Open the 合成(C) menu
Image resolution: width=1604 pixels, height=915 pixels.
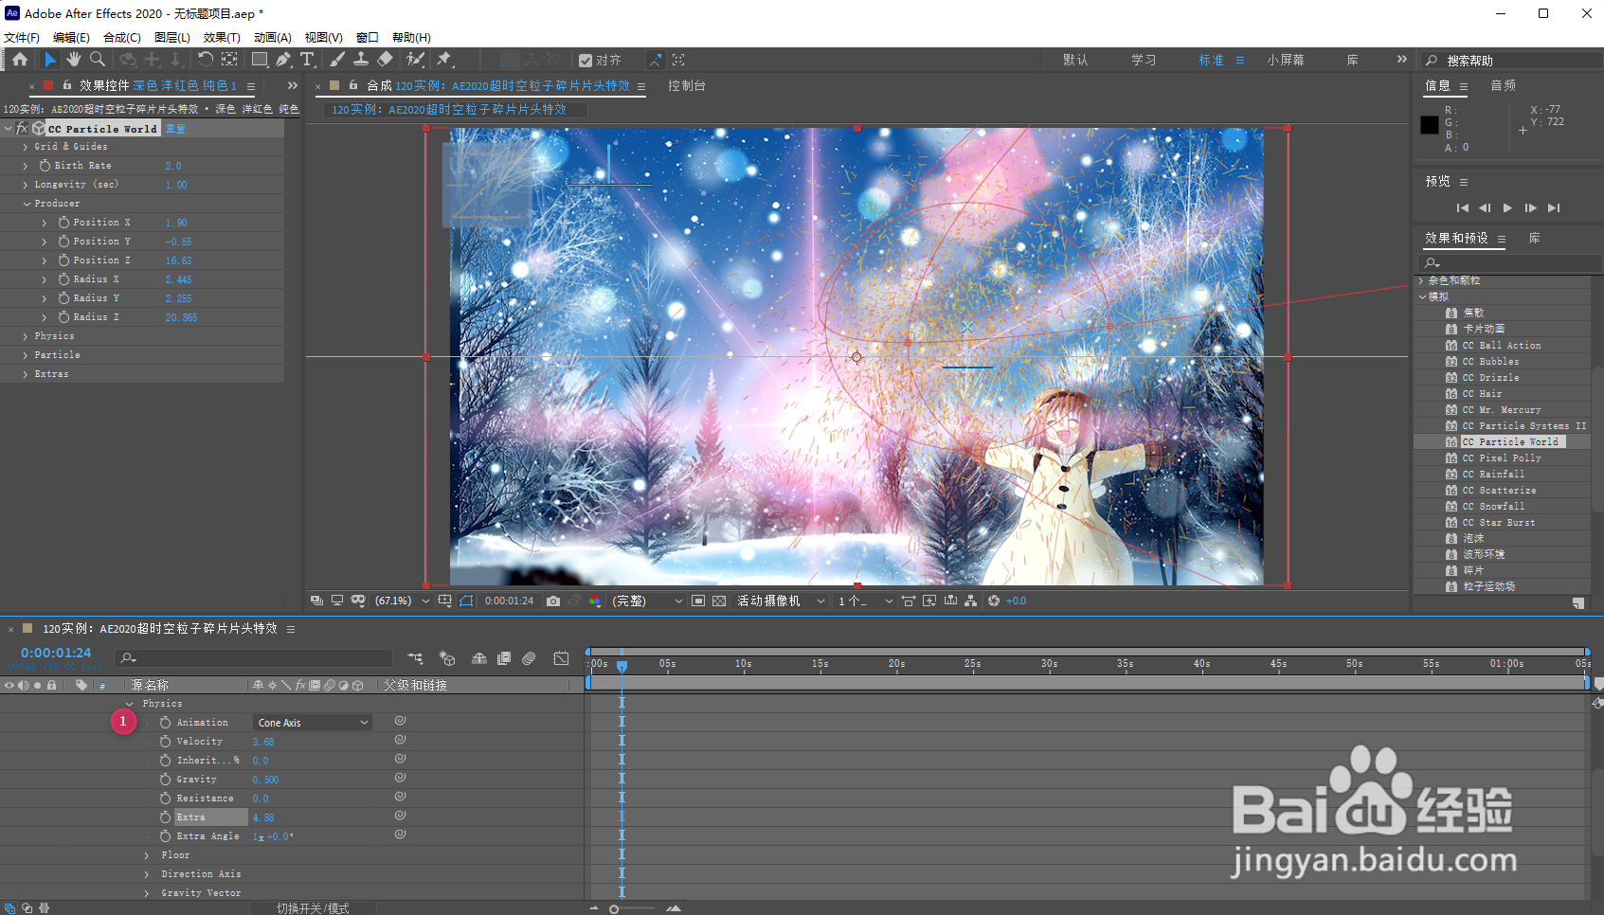point(122,37)
